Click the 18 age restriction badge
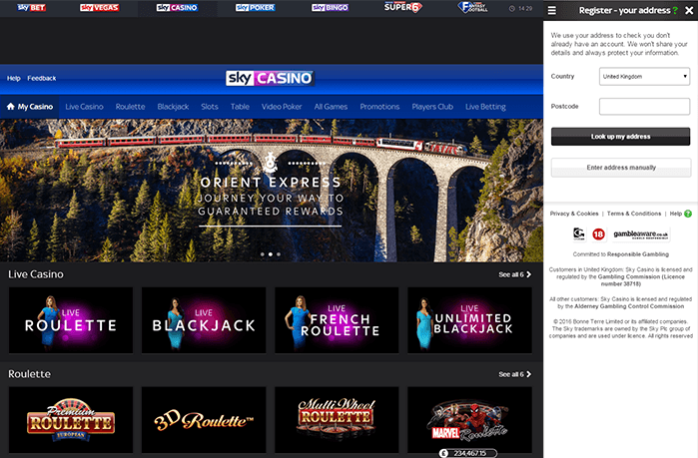698x458 pixels. point(599,233)
